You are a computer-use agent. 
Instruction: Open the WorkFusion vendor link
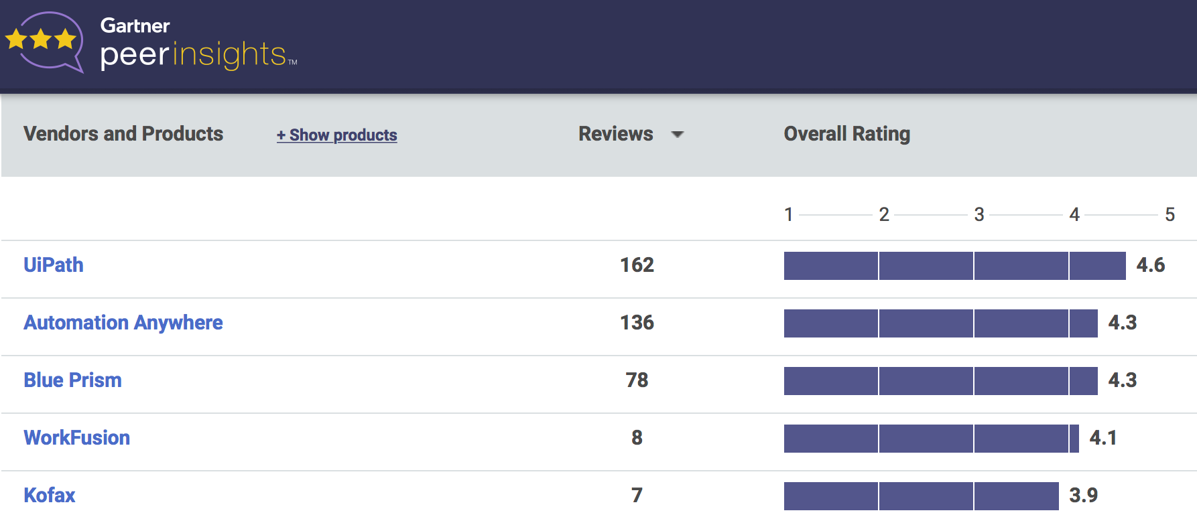tap(77, 438)
